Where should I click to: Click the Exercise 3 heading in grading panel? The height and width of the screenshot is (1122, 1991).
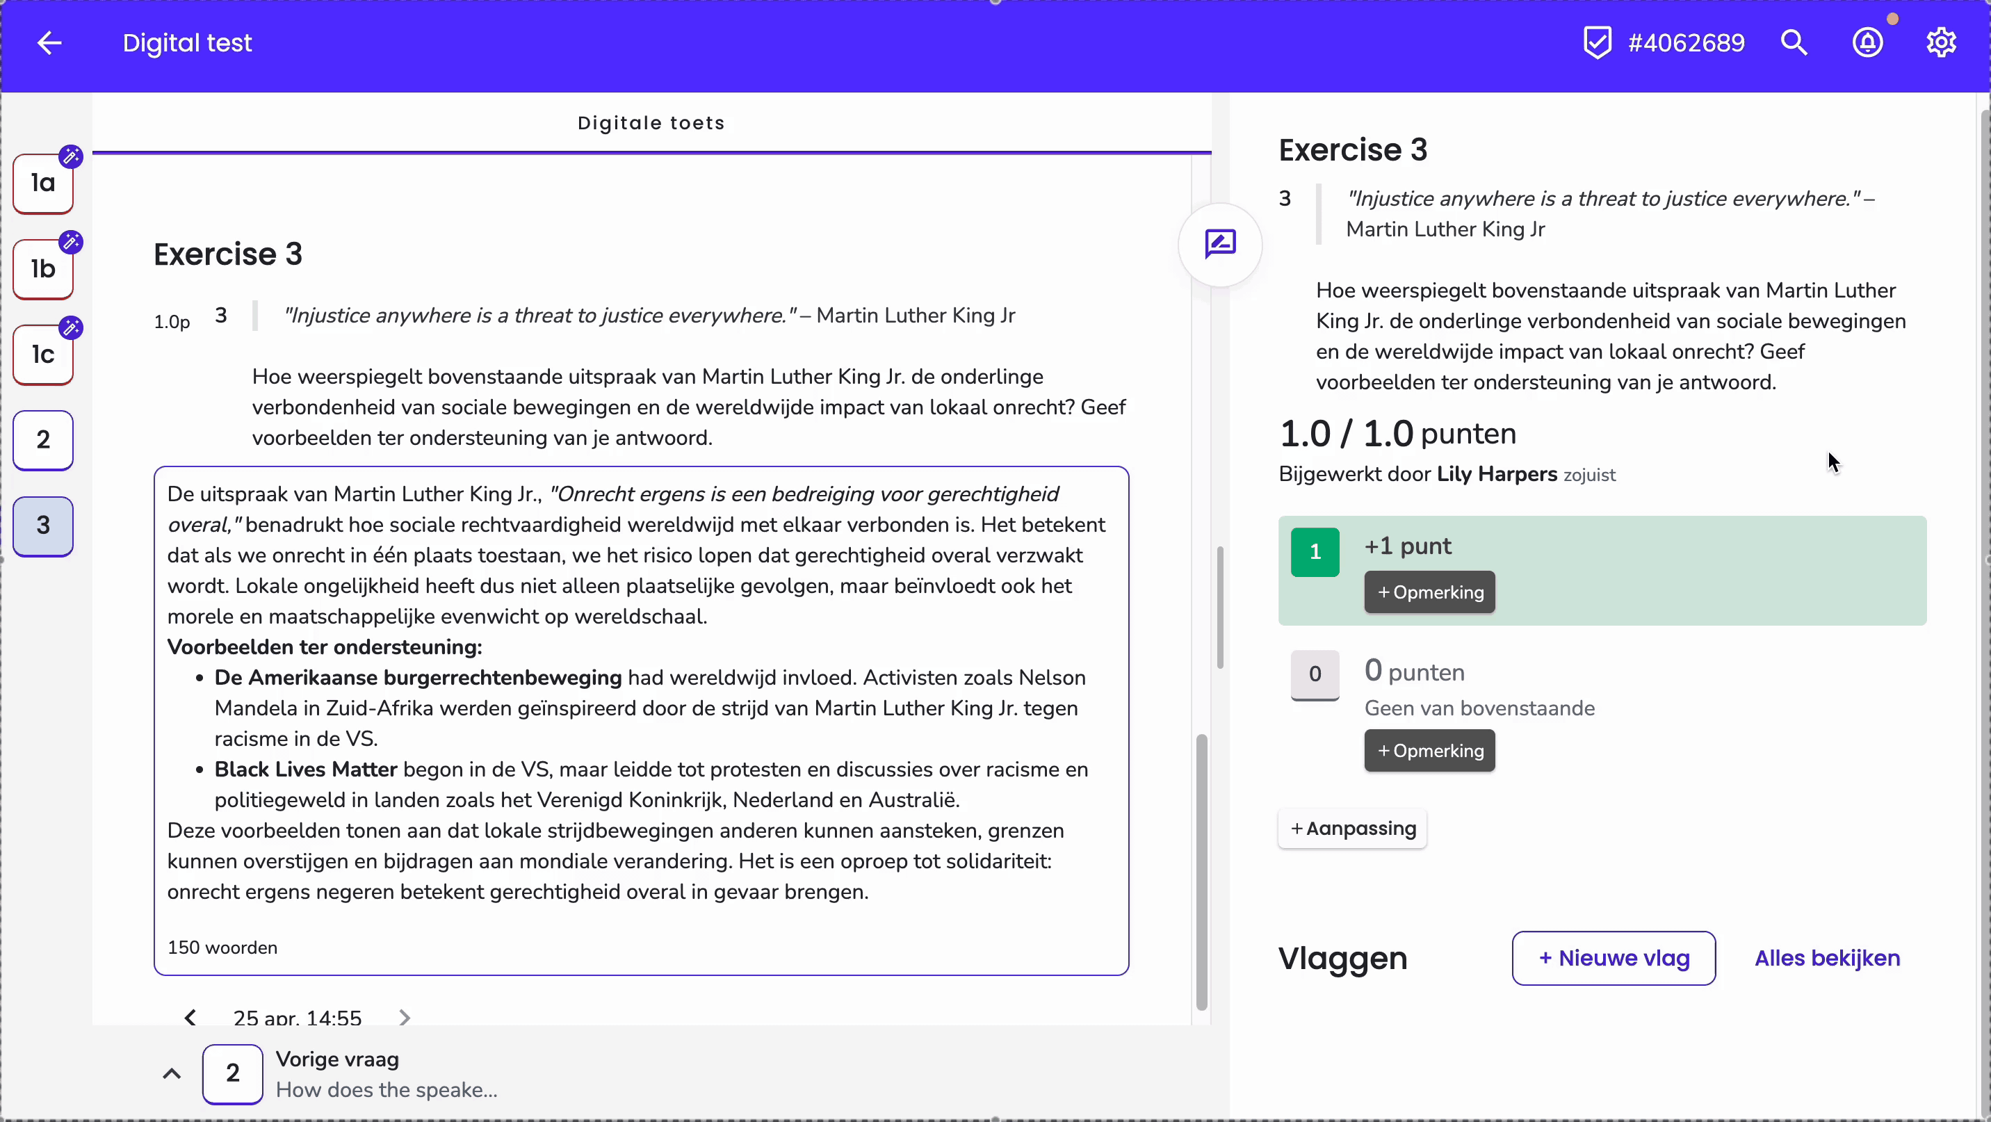[x=1353, y=150]
